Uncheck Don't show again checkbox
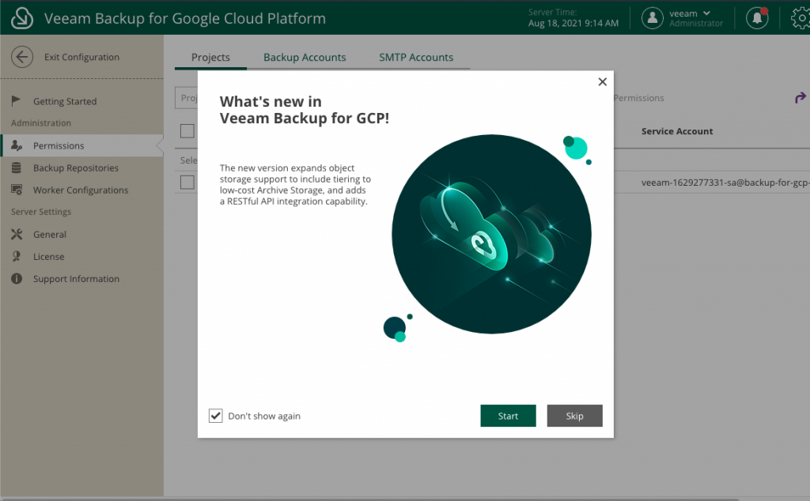The width and height of the screenshot is (810, 501). [x=215, y=416]
